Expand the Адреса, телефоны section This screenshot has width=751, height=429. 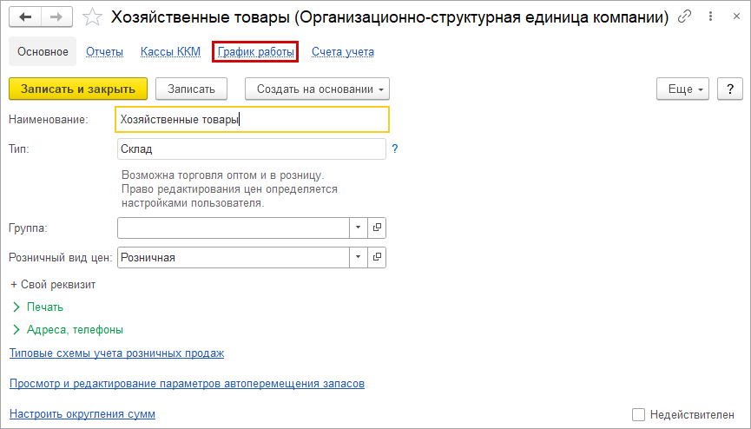74,329
